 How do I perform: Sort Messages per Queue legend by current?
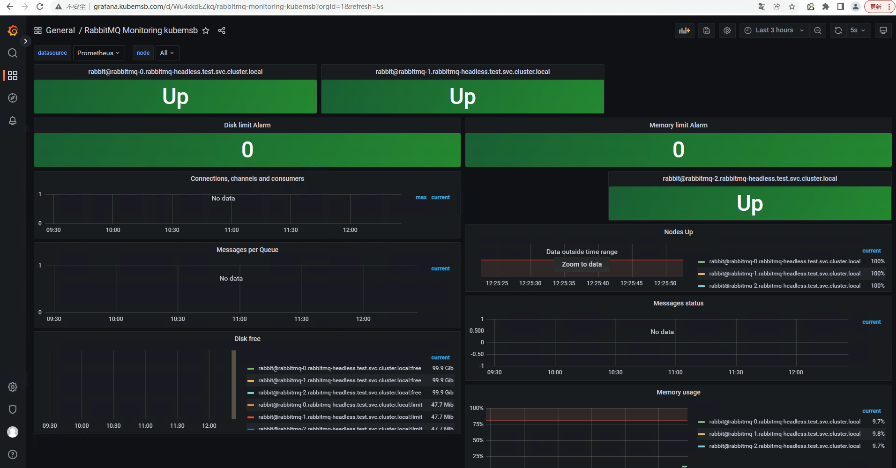pyautogui.click(x=441, y=268)
